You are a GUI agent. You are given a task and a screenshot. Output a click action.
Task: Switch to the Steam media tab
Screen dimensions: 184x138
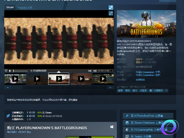(10, 7)
